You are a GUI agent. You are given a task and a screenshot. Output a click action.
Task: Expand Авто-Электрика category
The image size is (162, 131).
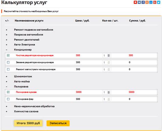[x=6, y=45]
